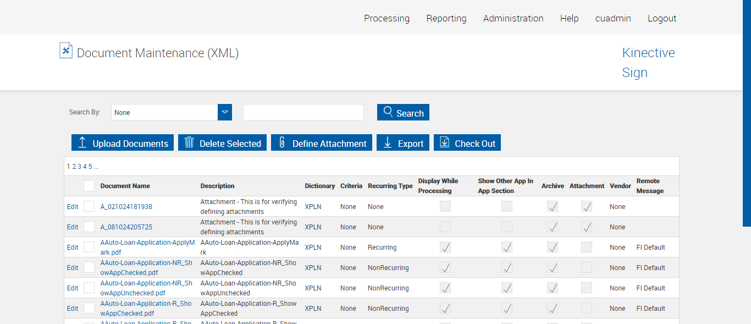Open the Administration menu

[513, 18]
